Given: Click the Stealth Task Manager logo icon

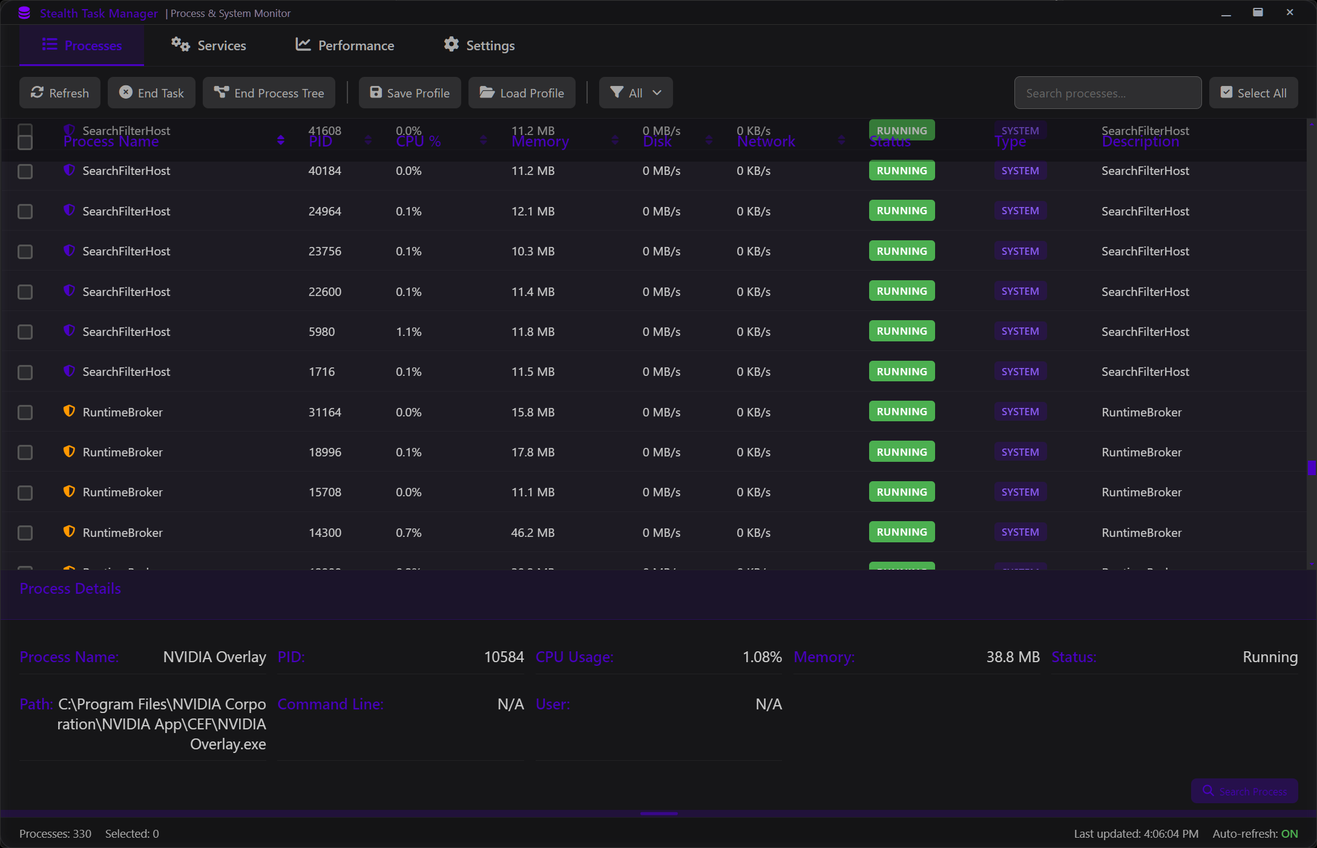Looking at the screenshot, I should tap(24, 12).
